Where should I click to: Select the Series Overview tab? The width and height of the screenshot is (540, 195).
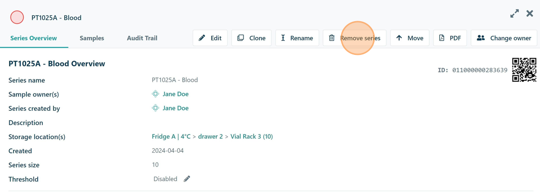click(34, 38)
